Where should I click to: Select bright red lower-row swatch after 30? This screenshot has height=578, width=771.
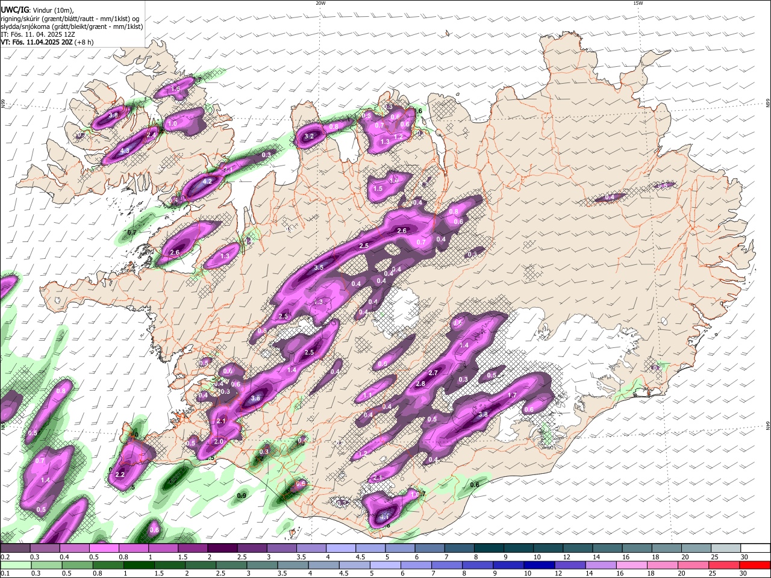tap(755, 565)
